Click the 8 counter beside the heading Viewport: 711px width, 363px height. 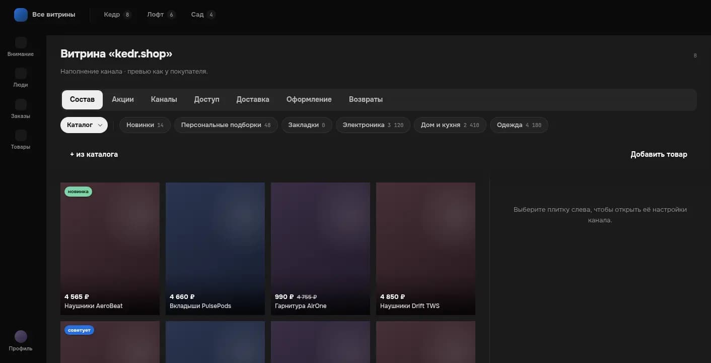(695, 55)
